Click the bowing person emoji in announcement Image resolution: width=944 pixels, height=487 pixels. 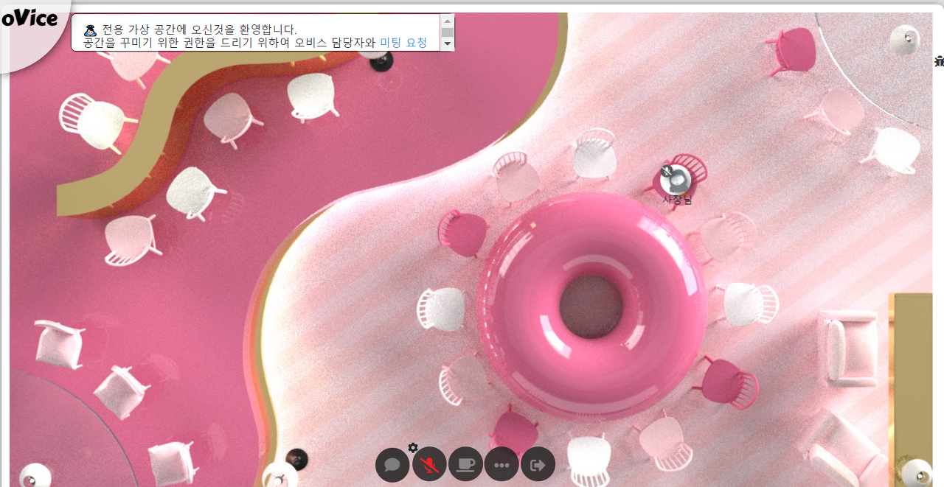(91, 29)
